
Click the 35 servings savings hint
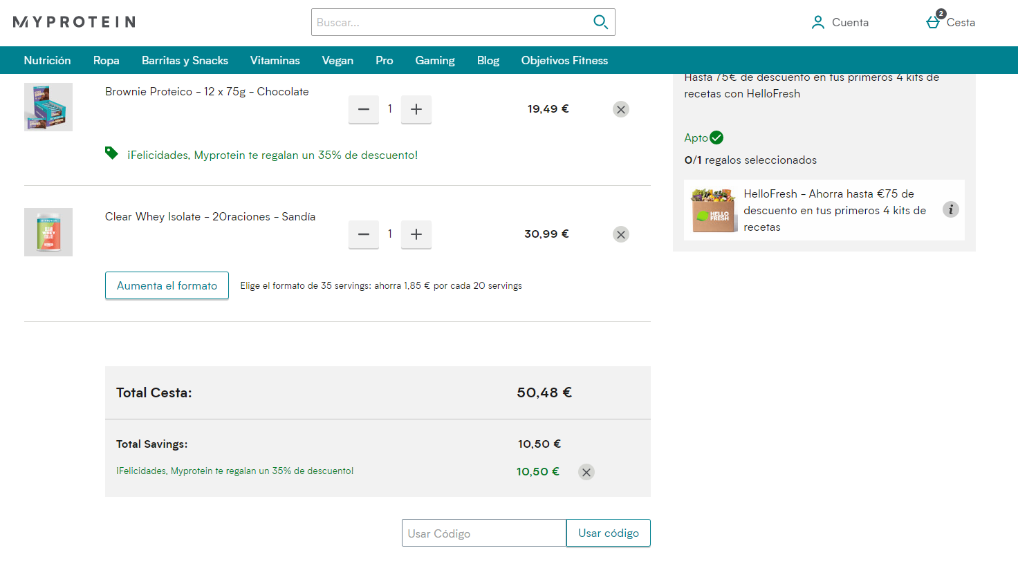[x=381, y=285]
